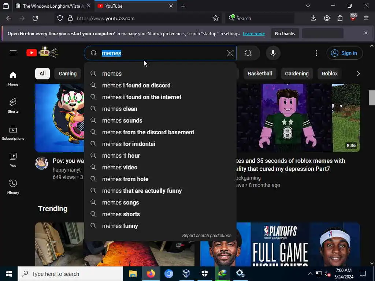Screen dimensions: 375x281
Task: Click the YouTube logo
Action: 42,52
